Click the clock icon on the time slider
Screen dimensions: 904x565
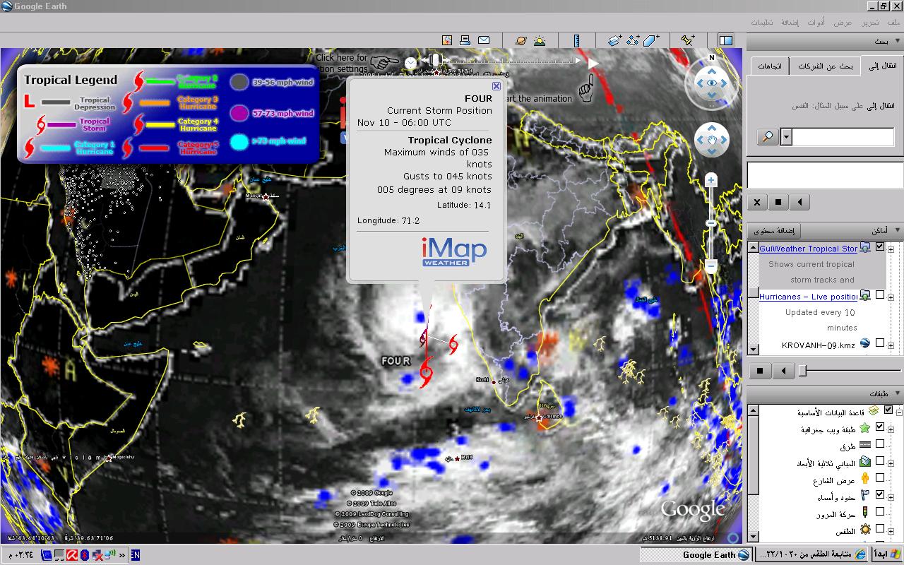coord(410,63)
